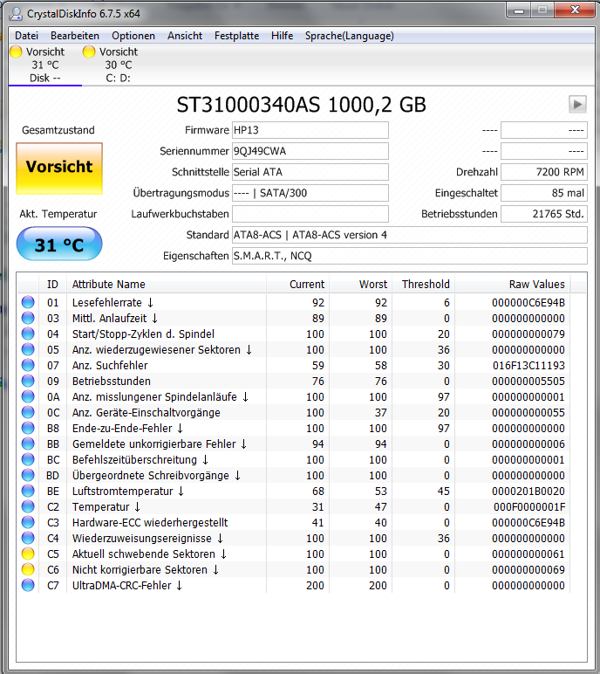This screenshot has width=600, height=674.
Task: Click the Threshold column header
Action: tap(423, 284)
